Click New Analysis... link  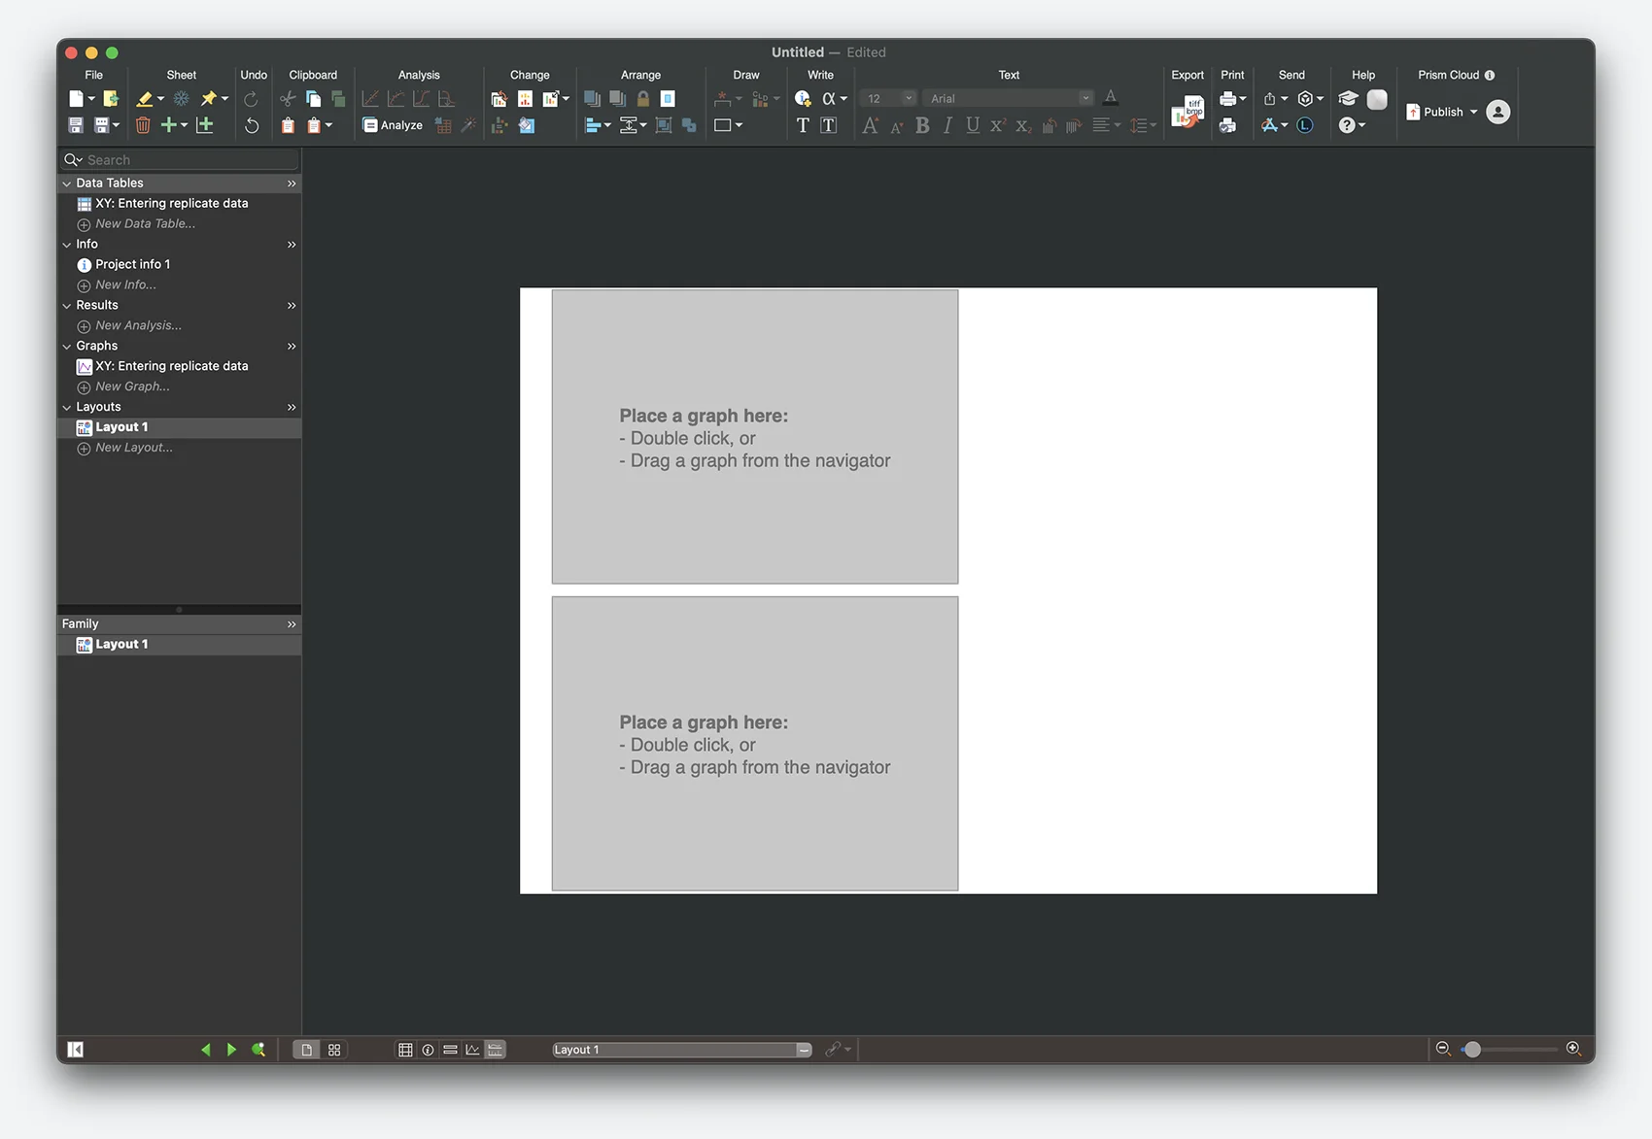coord(138,325)
